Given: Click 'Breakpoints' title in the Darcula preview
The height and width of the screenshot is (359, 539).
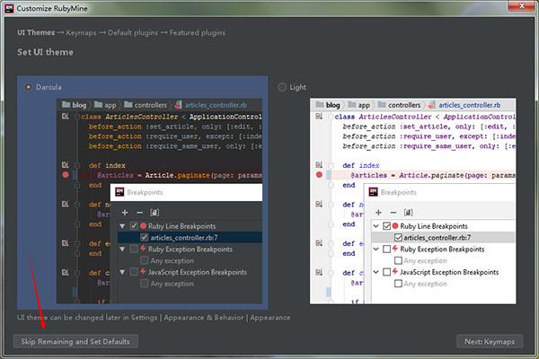Looking at the screenshot, I should click(145, 192).
